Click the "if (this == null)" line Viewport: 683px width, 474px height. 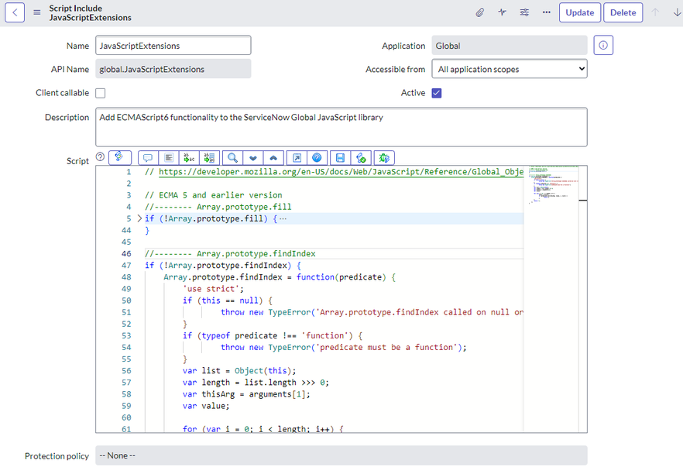pos(228,301)
